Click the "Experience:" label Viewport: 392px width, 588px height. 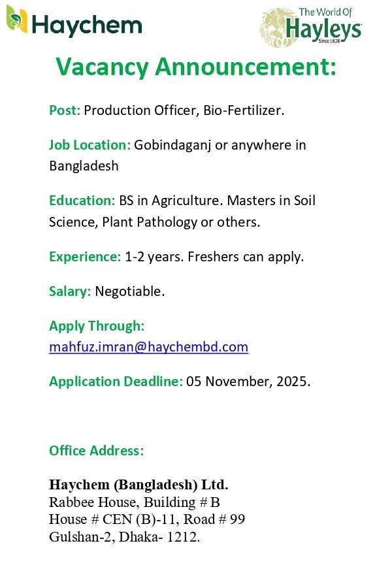point(85,257)
